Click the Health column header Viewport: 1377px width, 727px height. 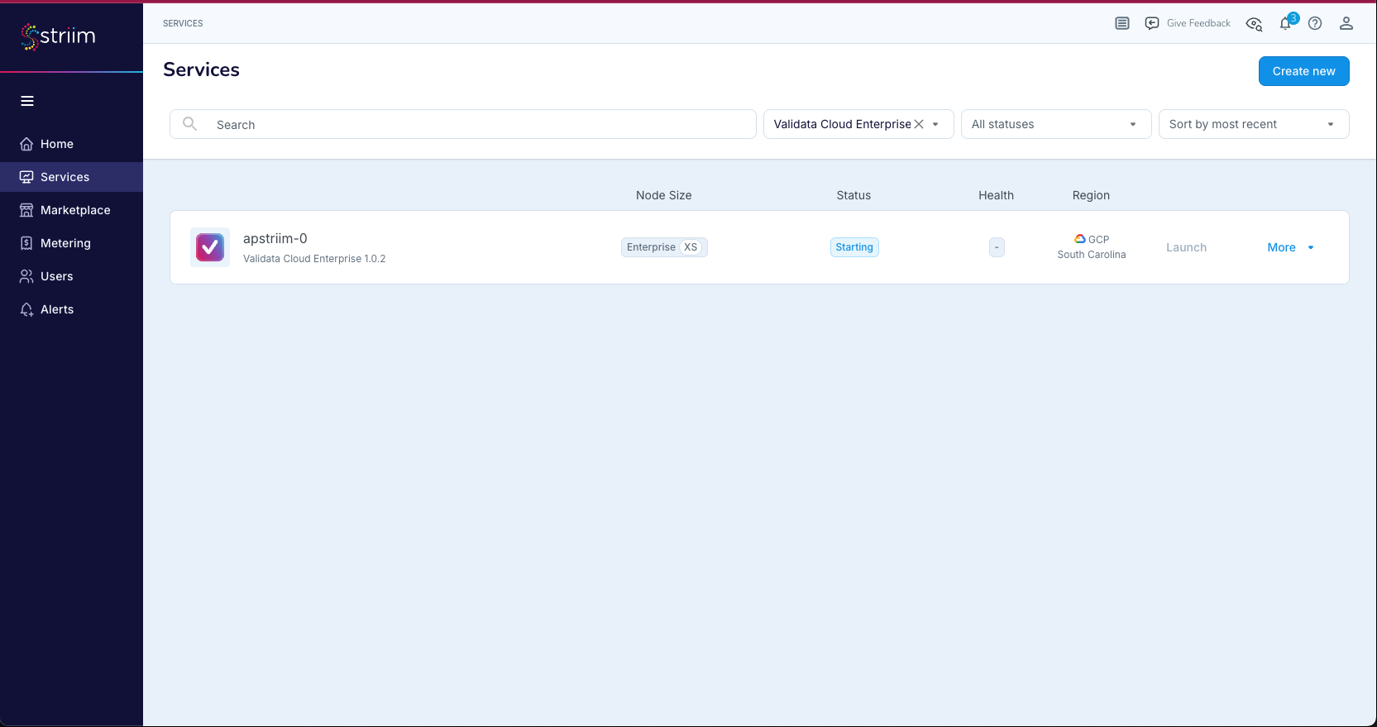click(x=996, y=195)
